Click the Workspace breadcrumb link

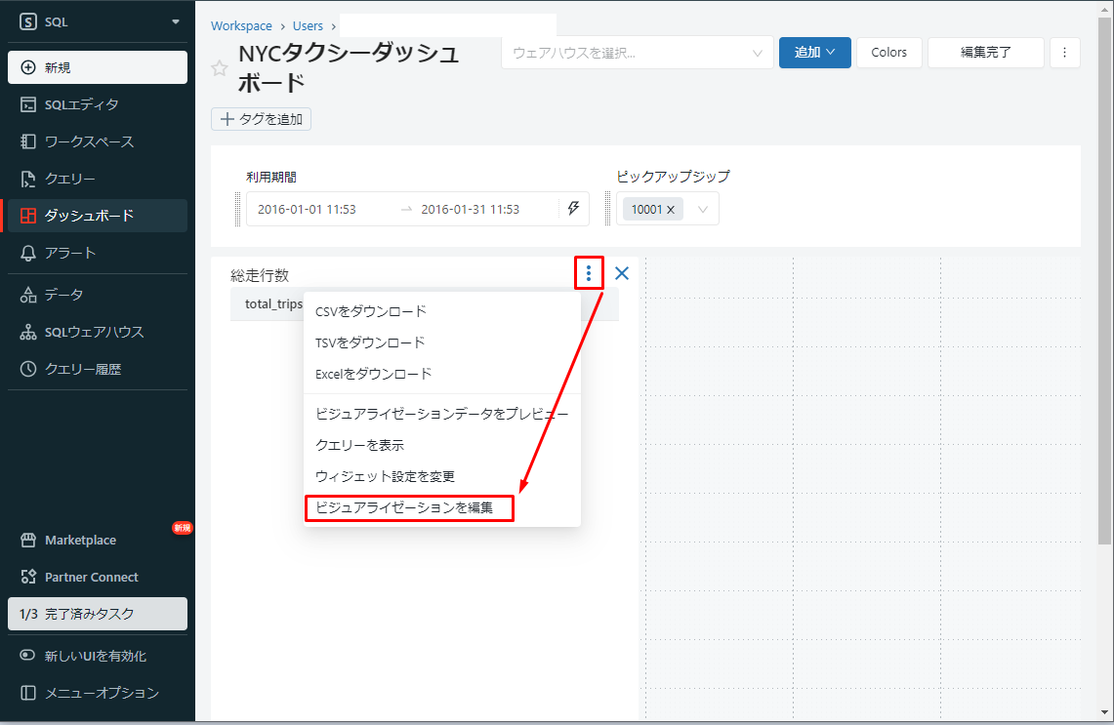click(241, 26)
